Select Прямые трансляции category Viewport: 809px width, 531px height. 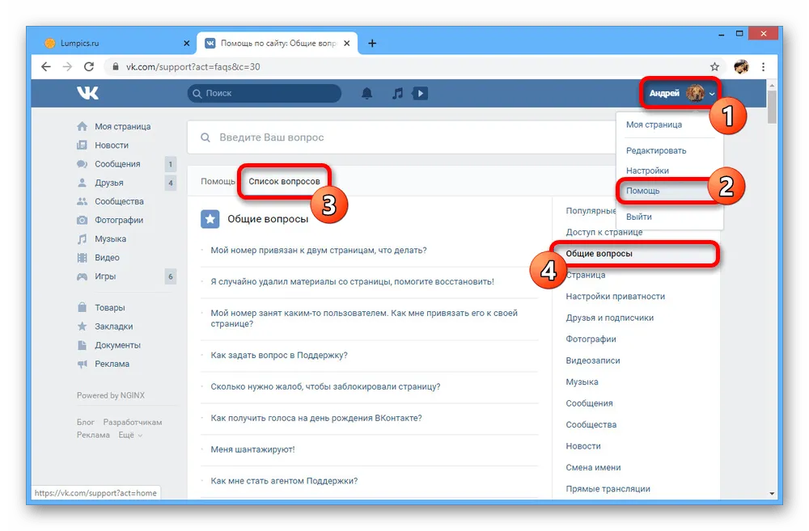[x=608, y=489]
